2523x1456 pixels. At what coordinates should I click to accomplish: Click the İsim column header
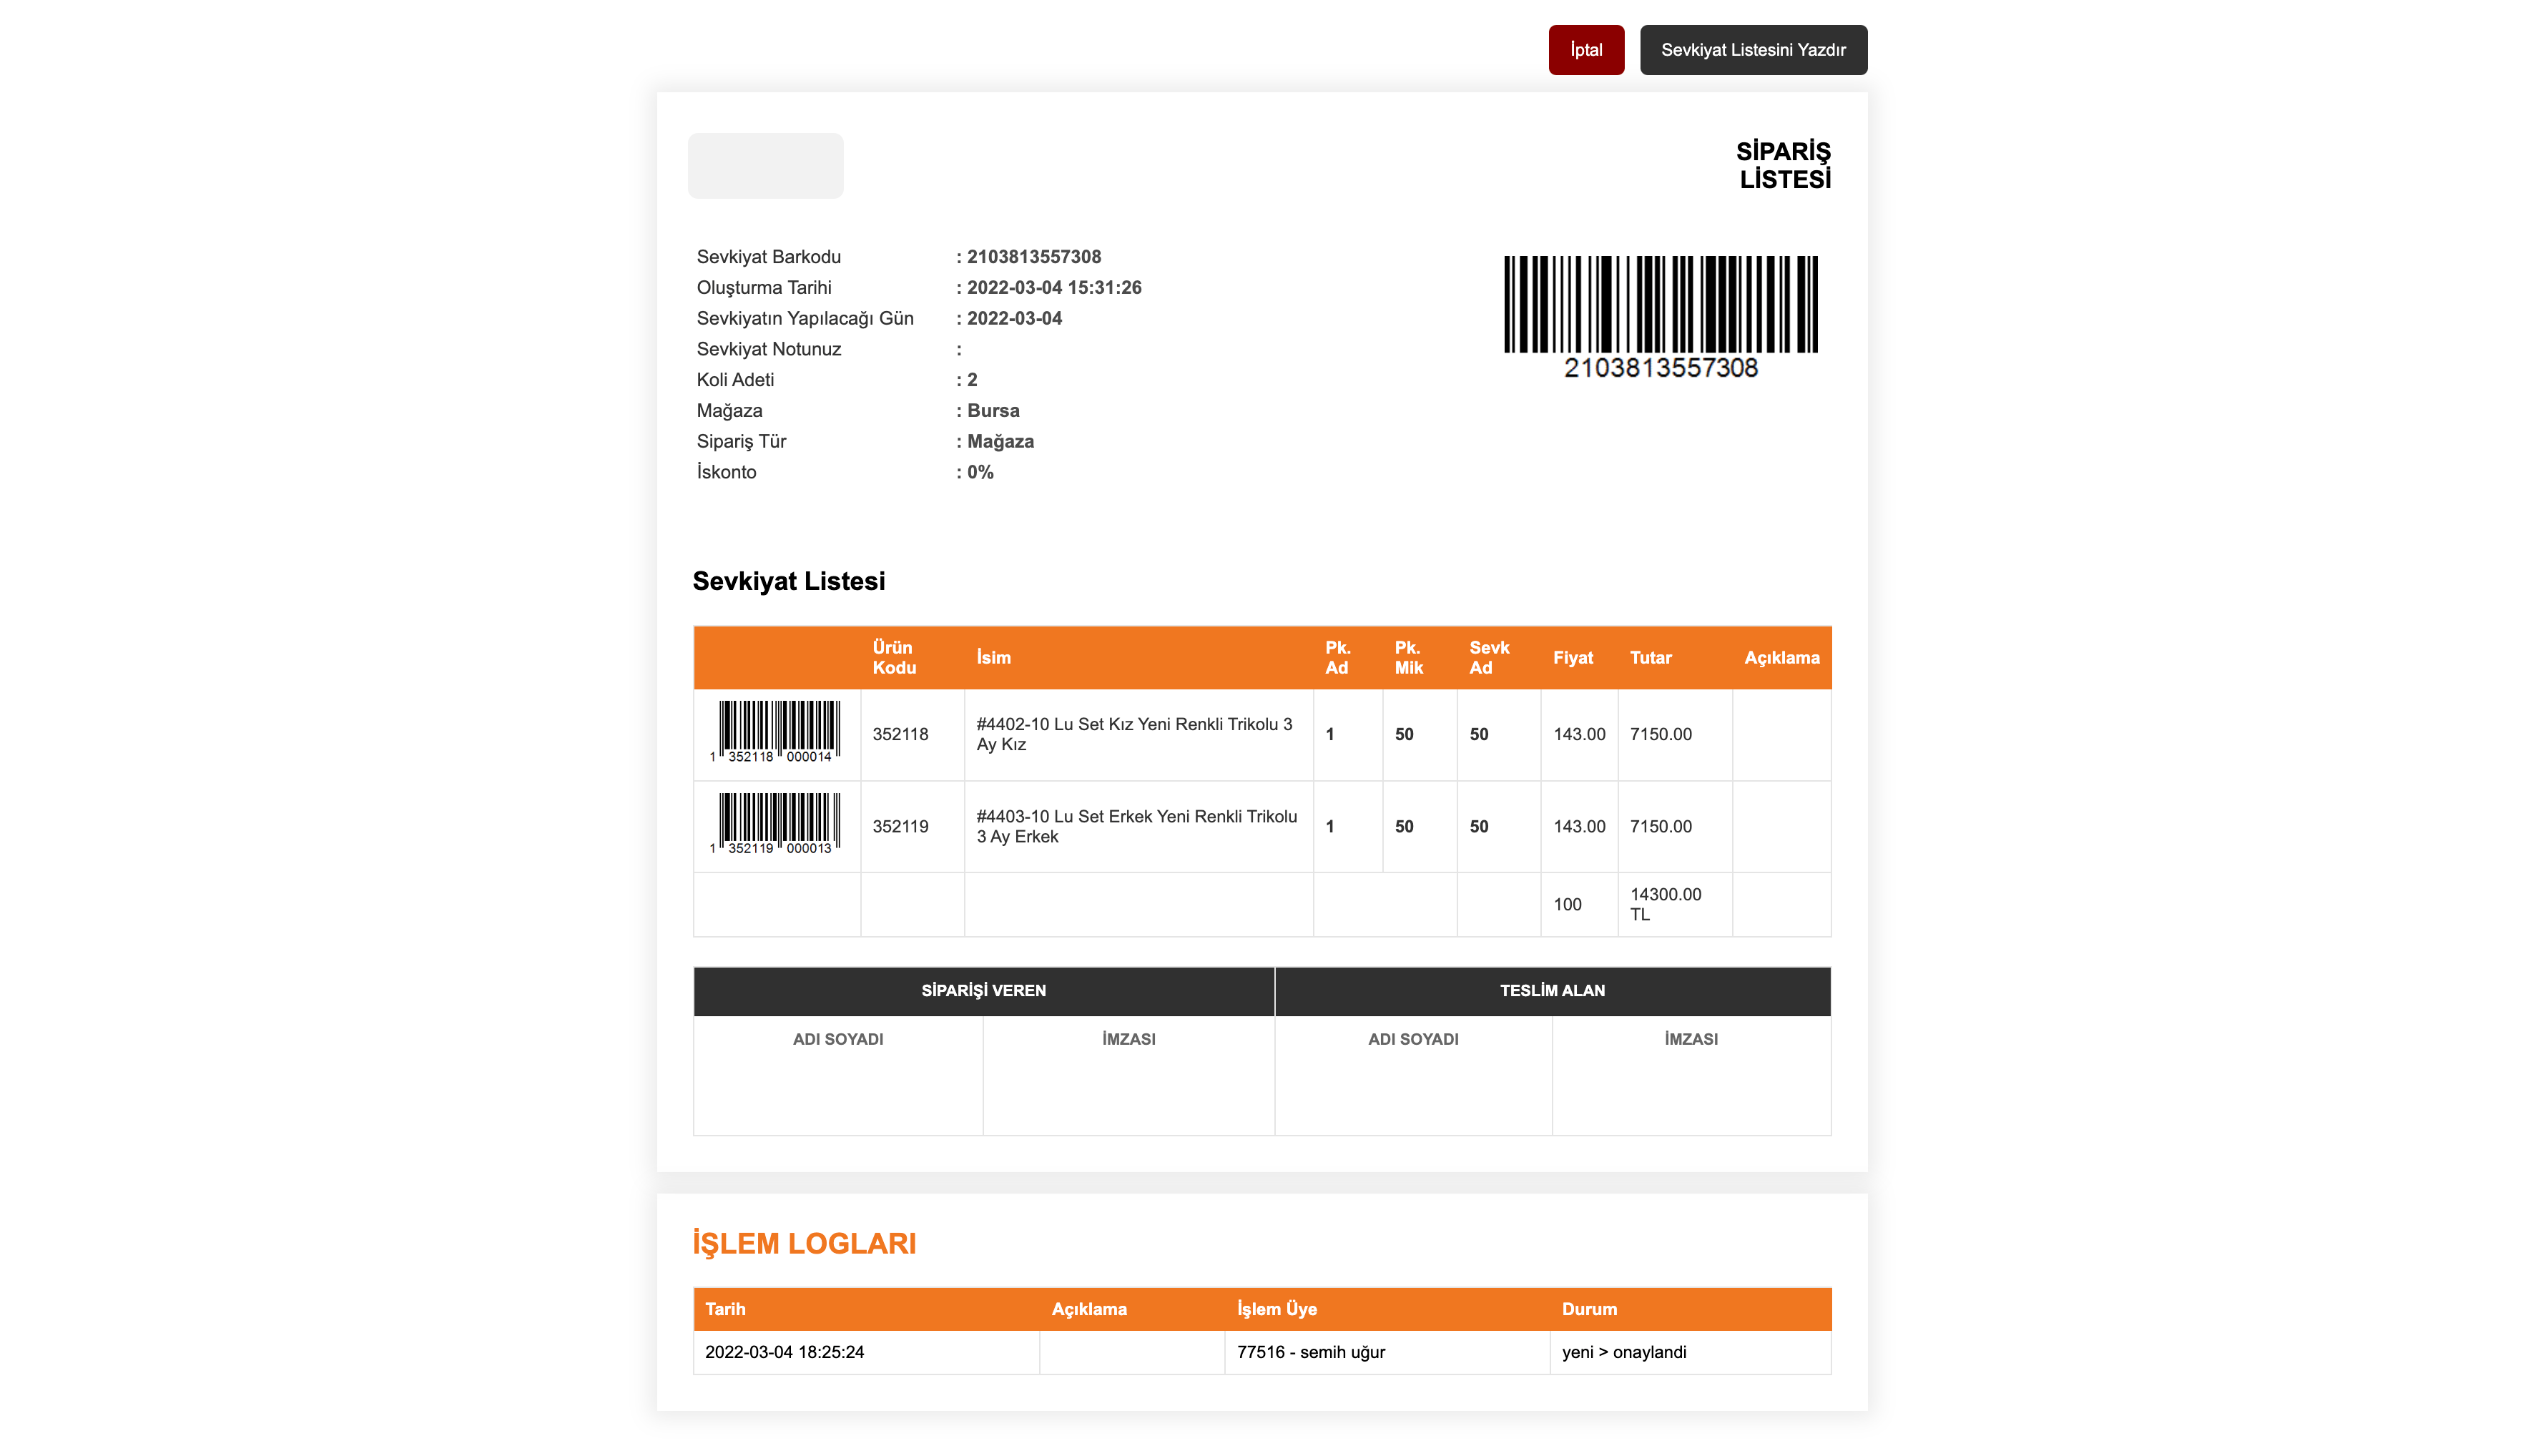(x=993, y=657)
